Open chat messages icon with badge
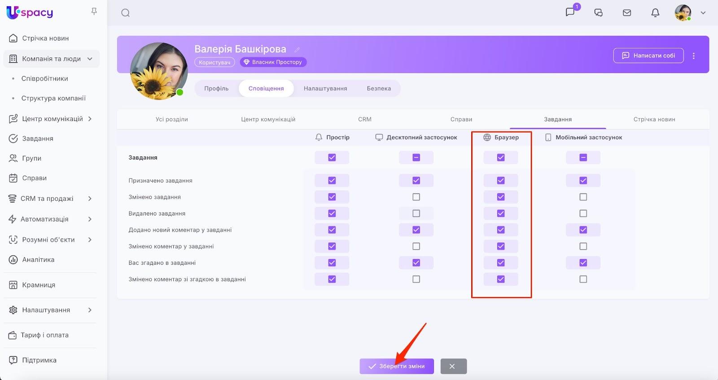The width and height of the screenshot is (718, 380). (x=570, y=12)
